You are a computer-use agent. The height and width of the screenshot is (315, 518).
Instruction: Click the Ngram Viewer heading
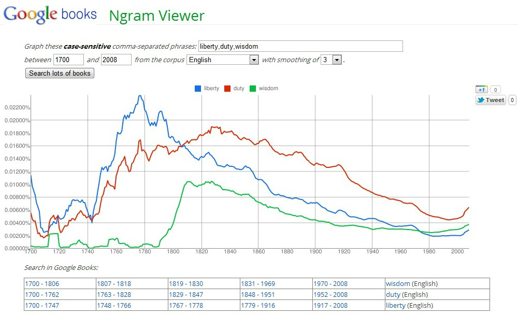pos(156,16)
